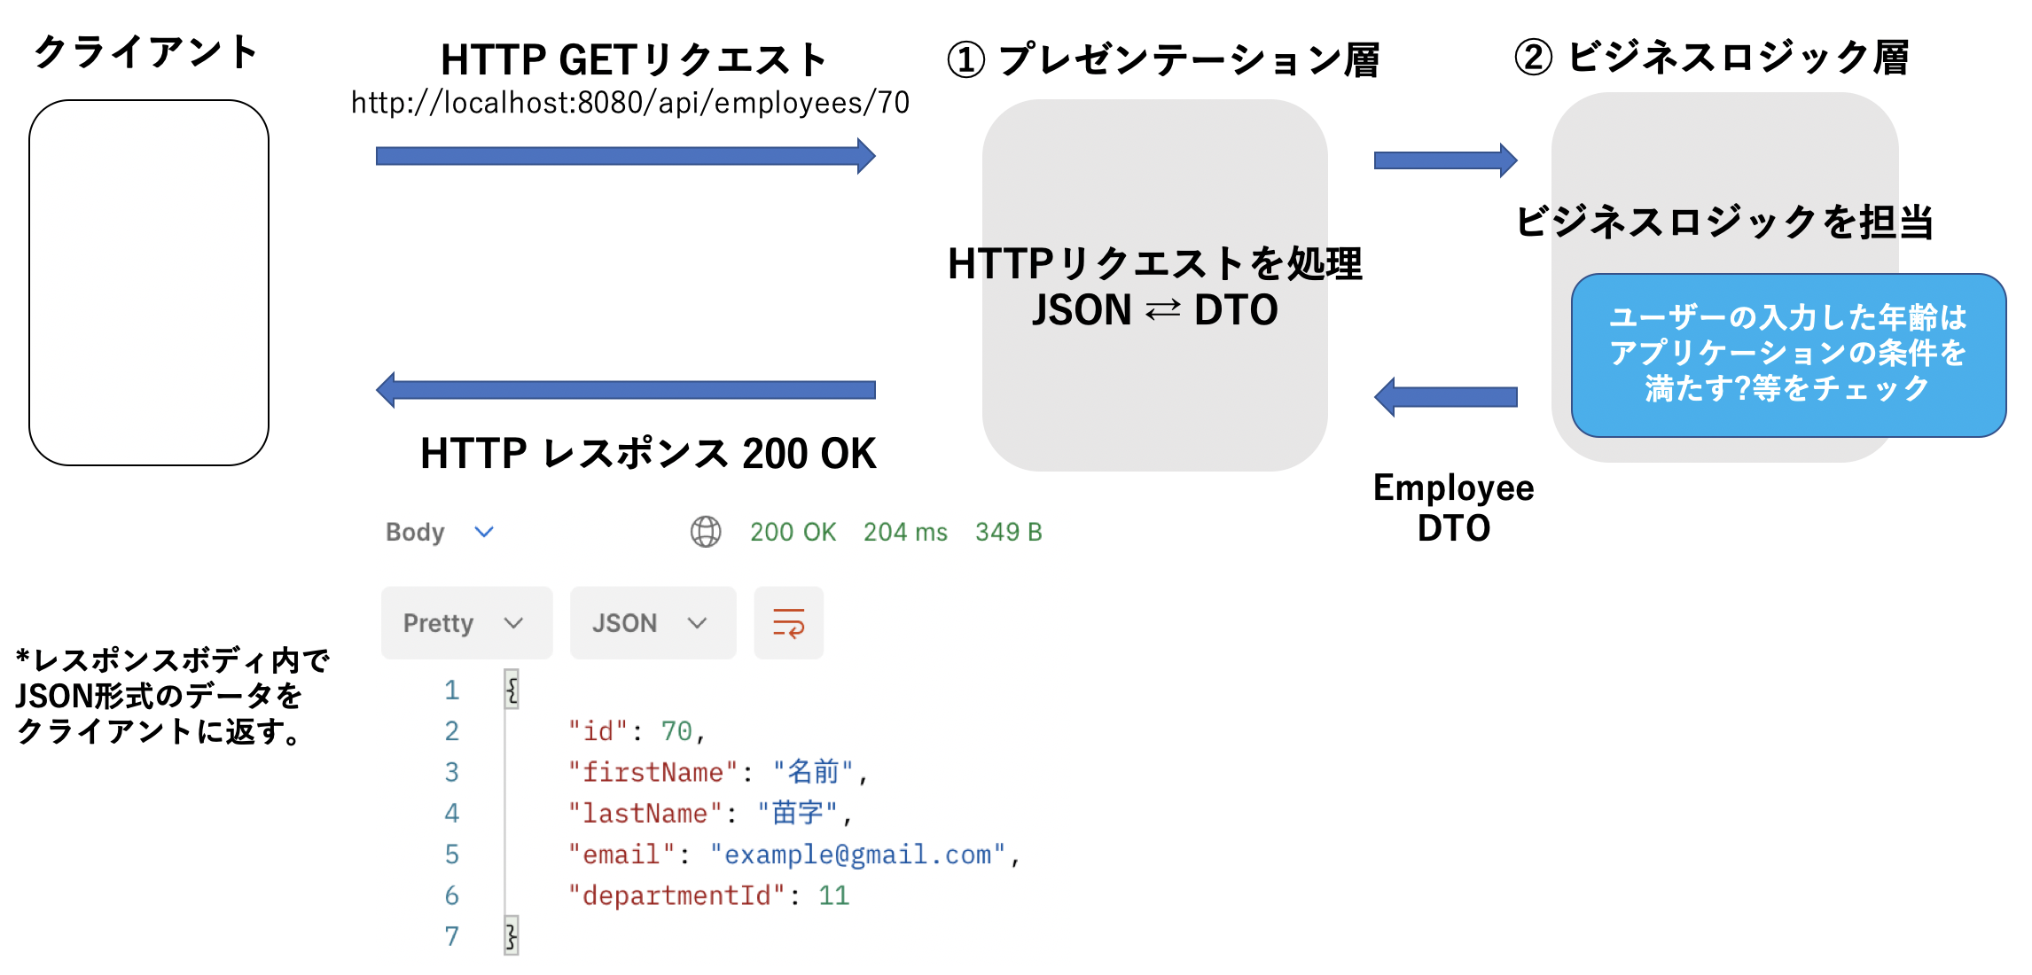Viewport: 2032px width, 975px height.
Task: Select the firstName key text
Action: 650,772
